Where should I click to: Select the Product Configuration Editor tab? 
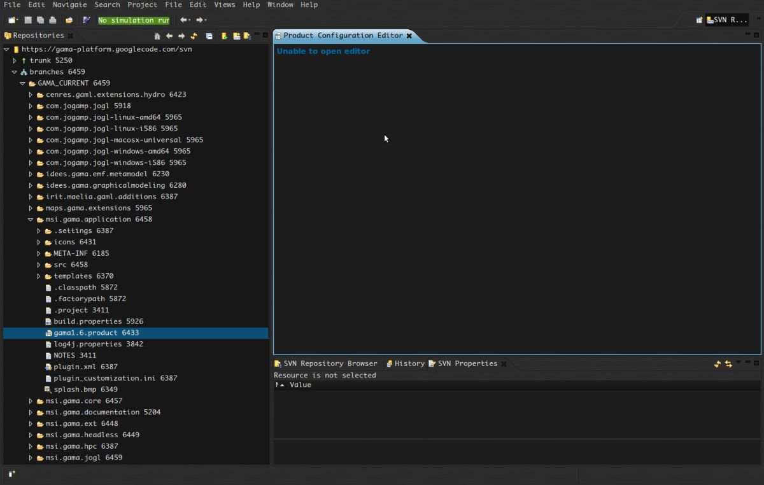(x=343, y=36)
